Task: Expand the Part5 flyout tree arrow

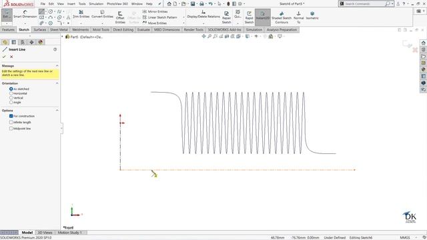Action: coord(62,37)
